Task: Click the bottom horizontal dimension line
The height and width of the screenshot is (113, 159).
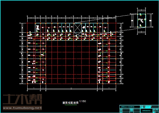Action: click(72, 88)
